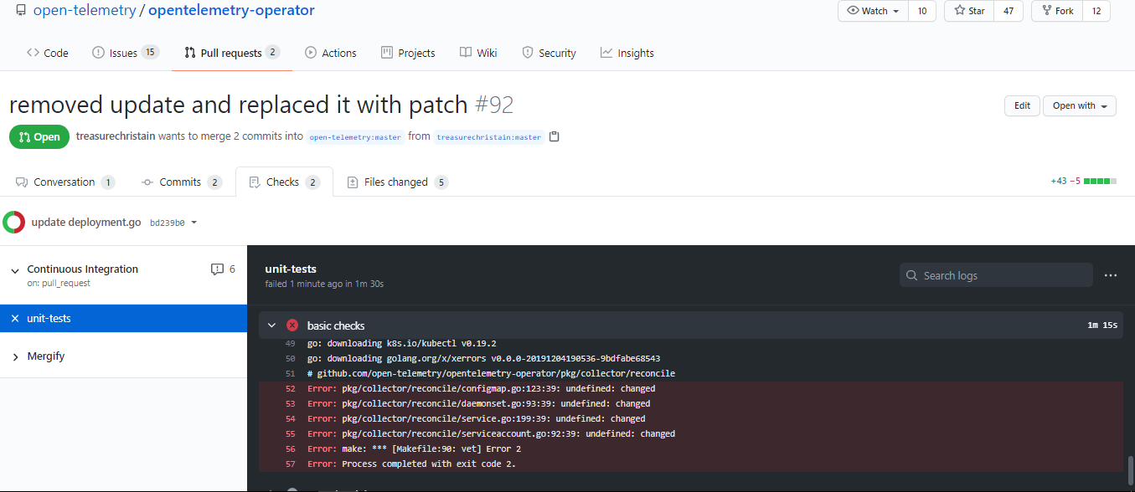
Task: Click the open-telemetry:master base branch
Action: click(355, 137)
